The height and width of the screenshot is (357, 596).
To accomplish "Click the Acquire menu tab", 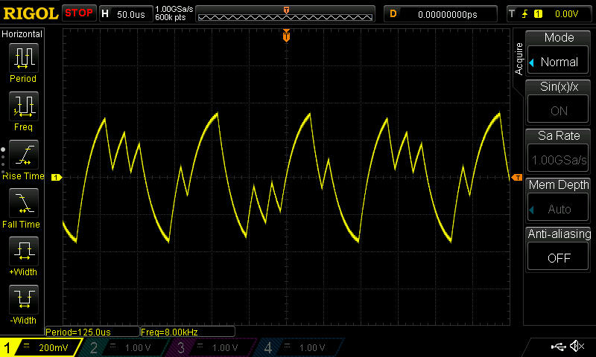I will pyautogui.click(x=519, y=59).
